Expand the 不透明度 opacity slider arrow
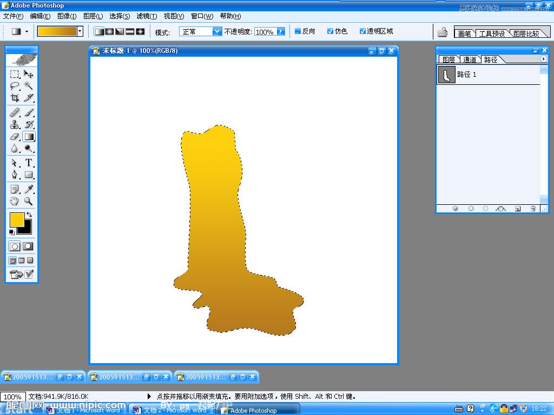The image size is (554, 415). (281, 32)
